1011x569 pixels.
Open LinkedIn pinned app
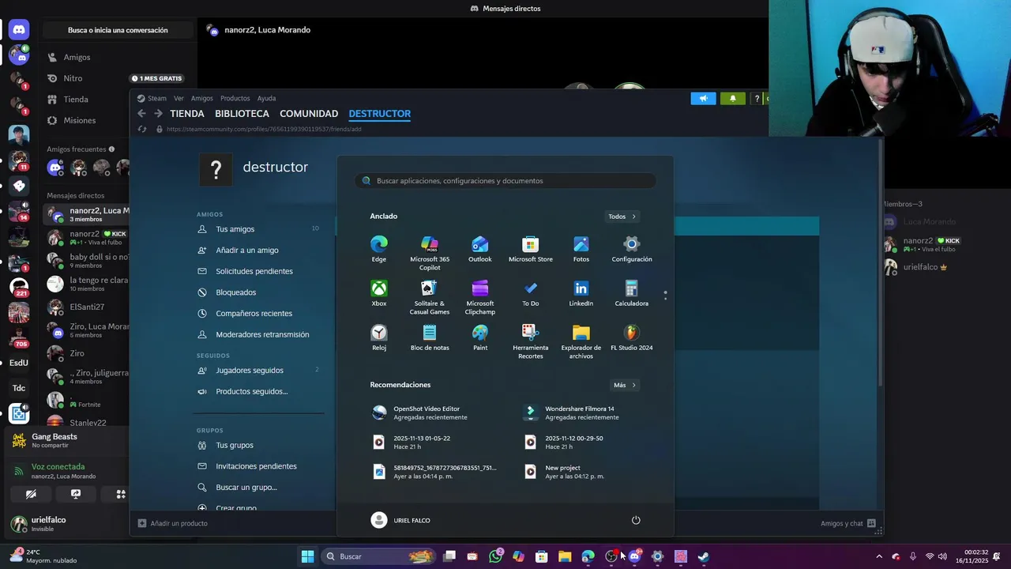click(581, 293)
